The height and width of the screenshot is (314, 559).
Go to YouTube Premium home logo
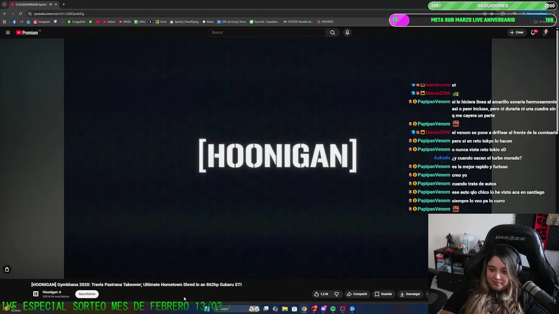click(28, 32)
